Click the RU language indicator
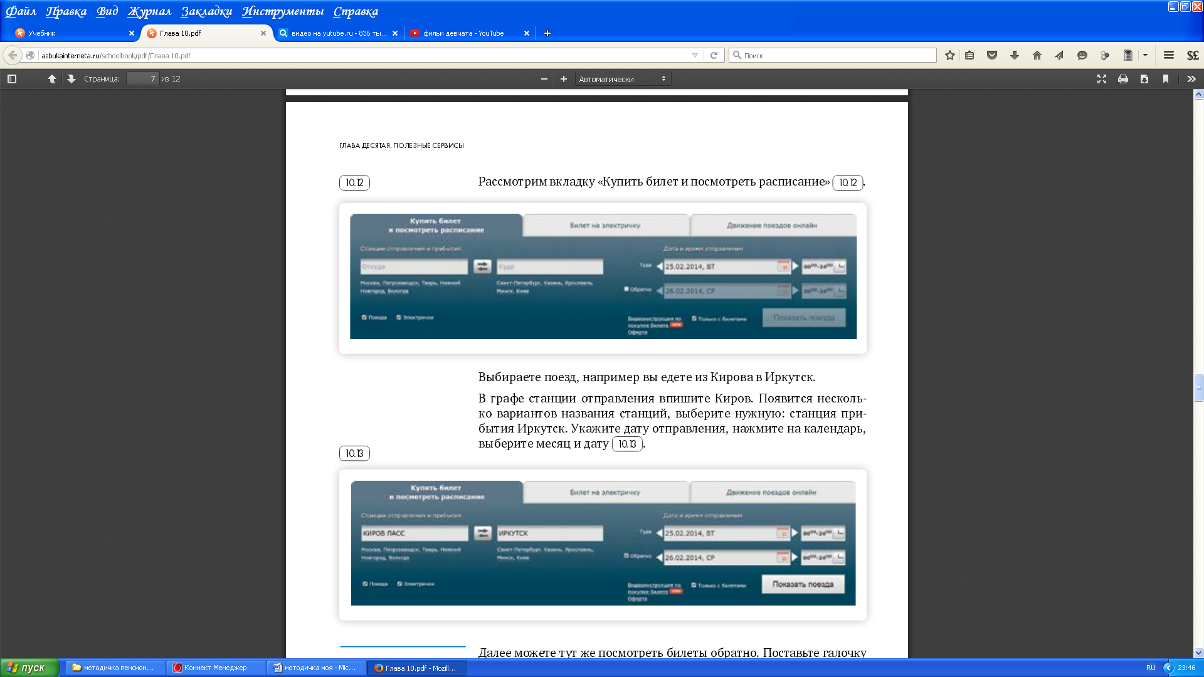This screenshot has width=1204, height=677. pyautogui.click(x=1151, y=668)
